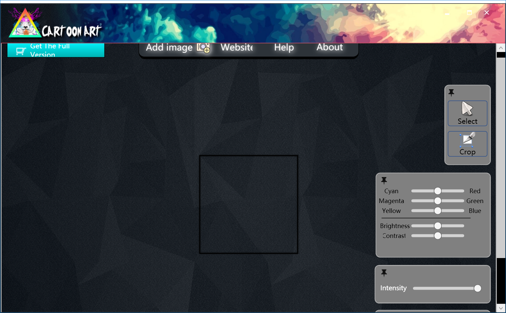
Task: Click the Cartoon Art logo
Action: pos(55,24)
